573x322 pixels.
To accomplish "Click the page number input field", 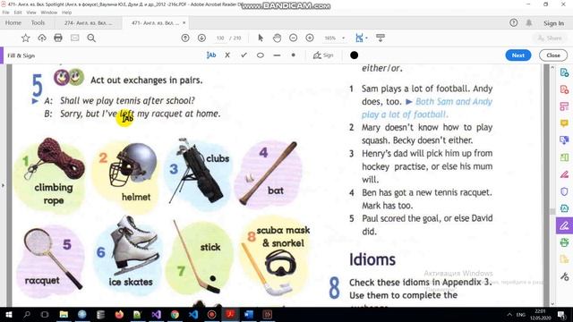I will coord(220,38).
